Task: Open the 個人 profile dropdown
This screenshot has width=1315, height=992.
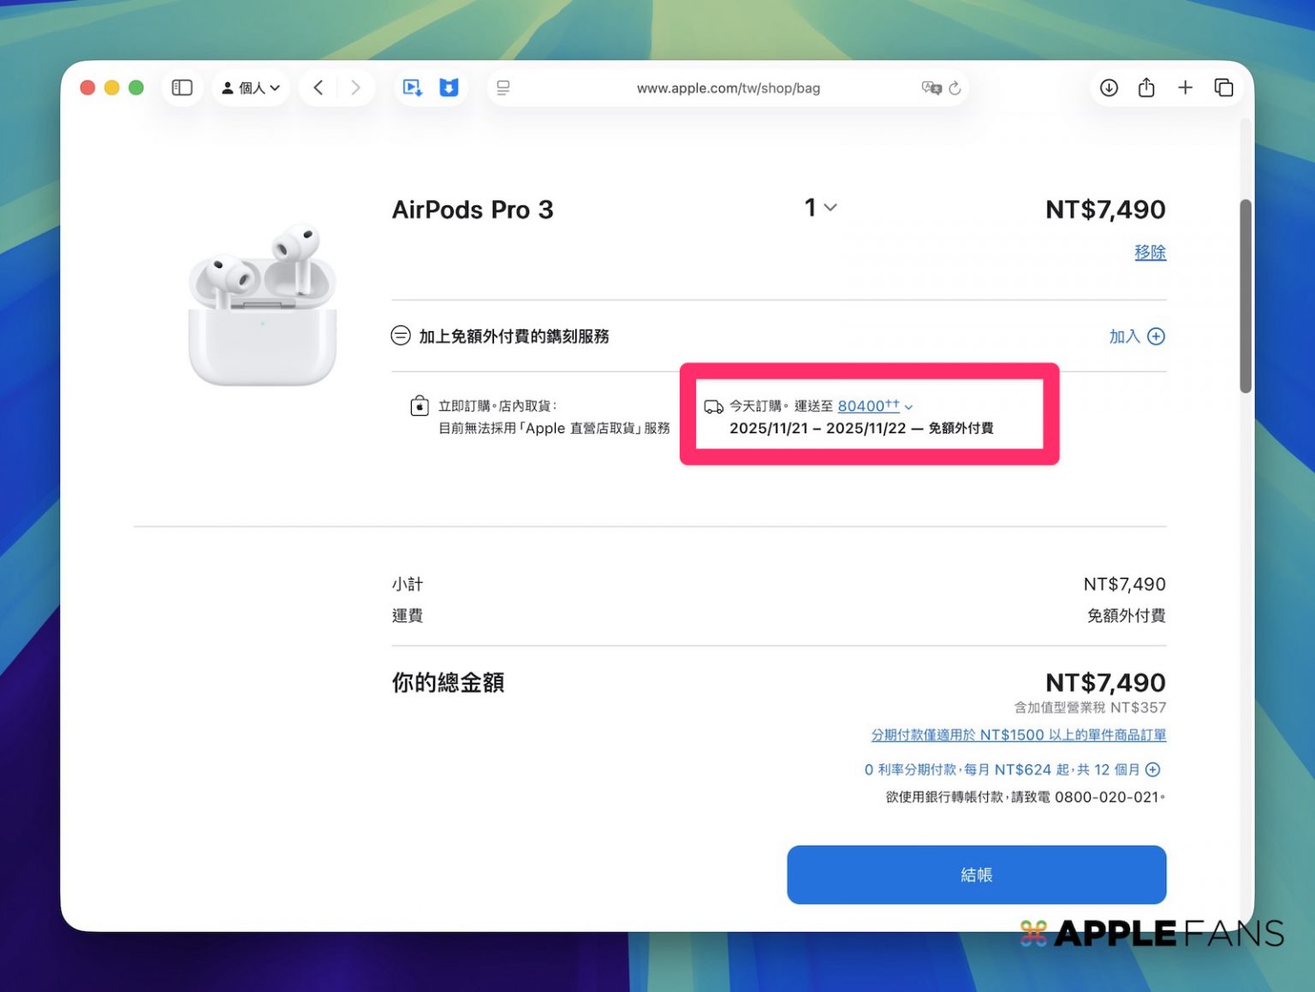Action: pos(251,87)
